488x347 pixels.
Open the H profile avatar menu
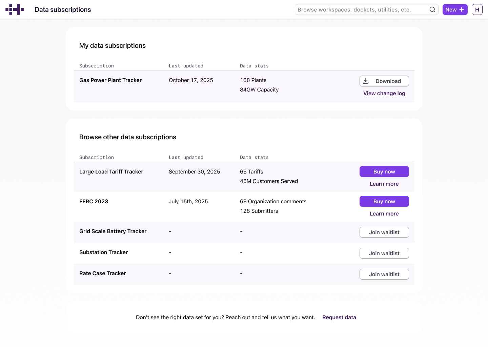[477, 9]
